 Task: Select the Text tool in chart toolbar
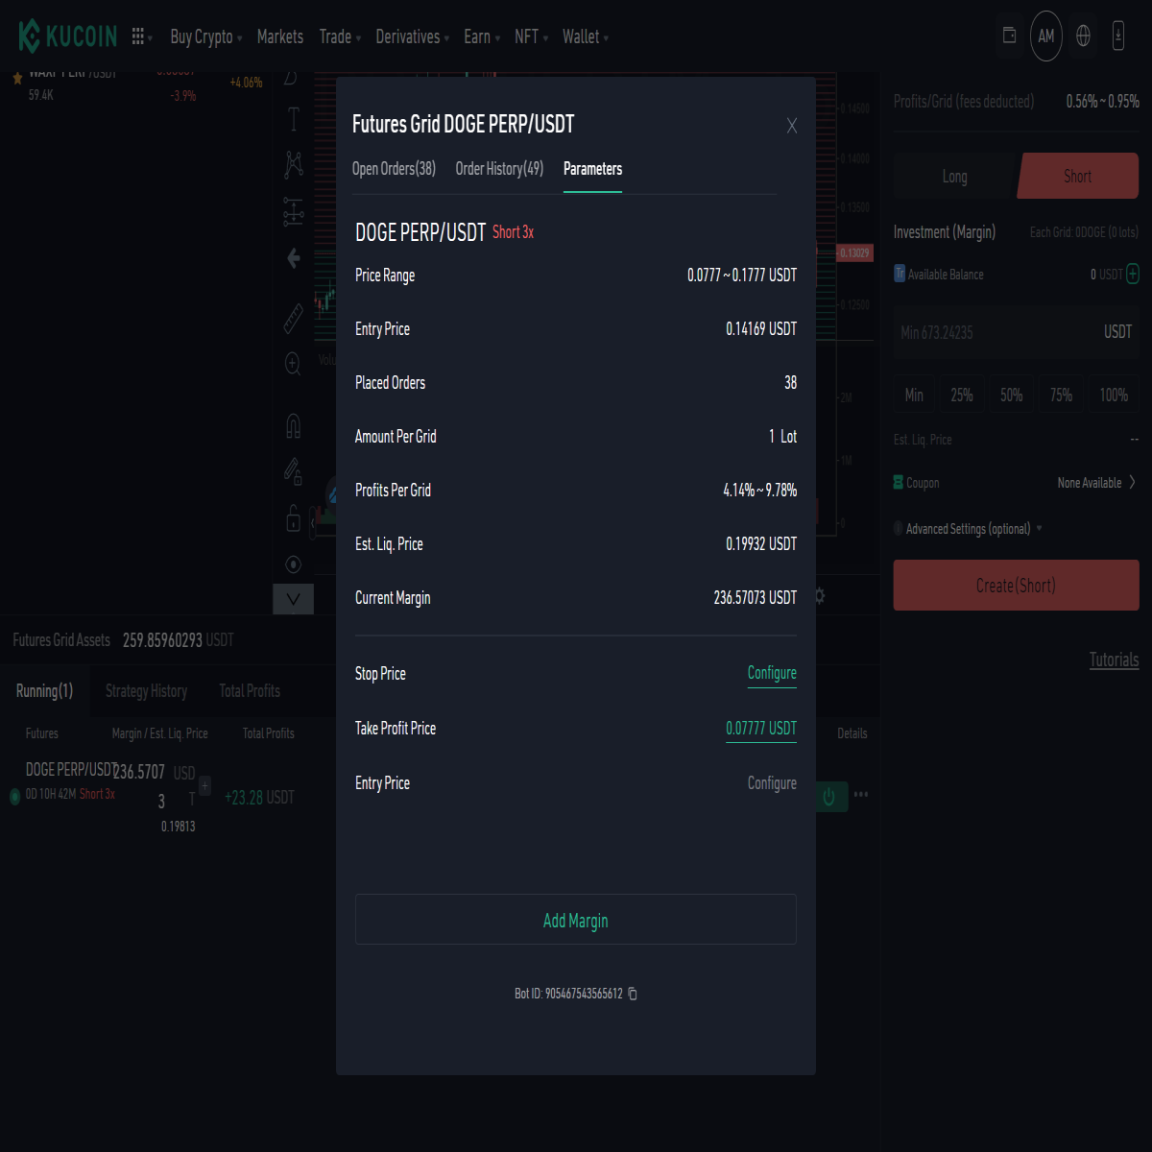(x=294, y=119)
